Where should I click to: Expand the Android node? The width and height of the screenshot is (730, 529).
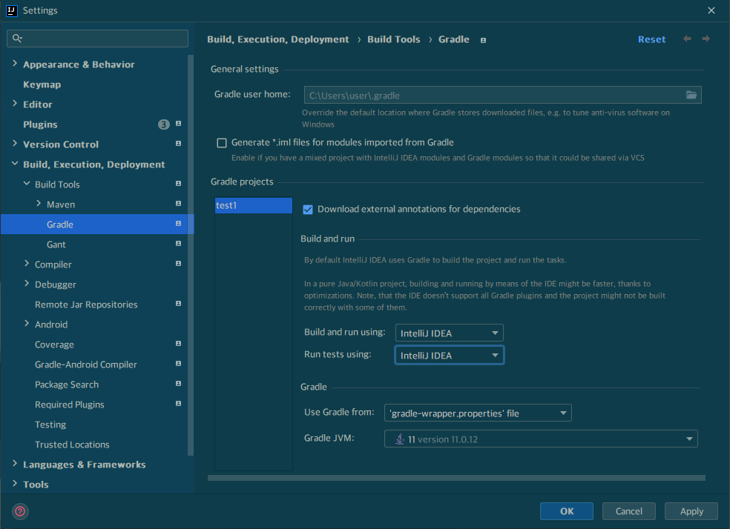click(27, 323)
